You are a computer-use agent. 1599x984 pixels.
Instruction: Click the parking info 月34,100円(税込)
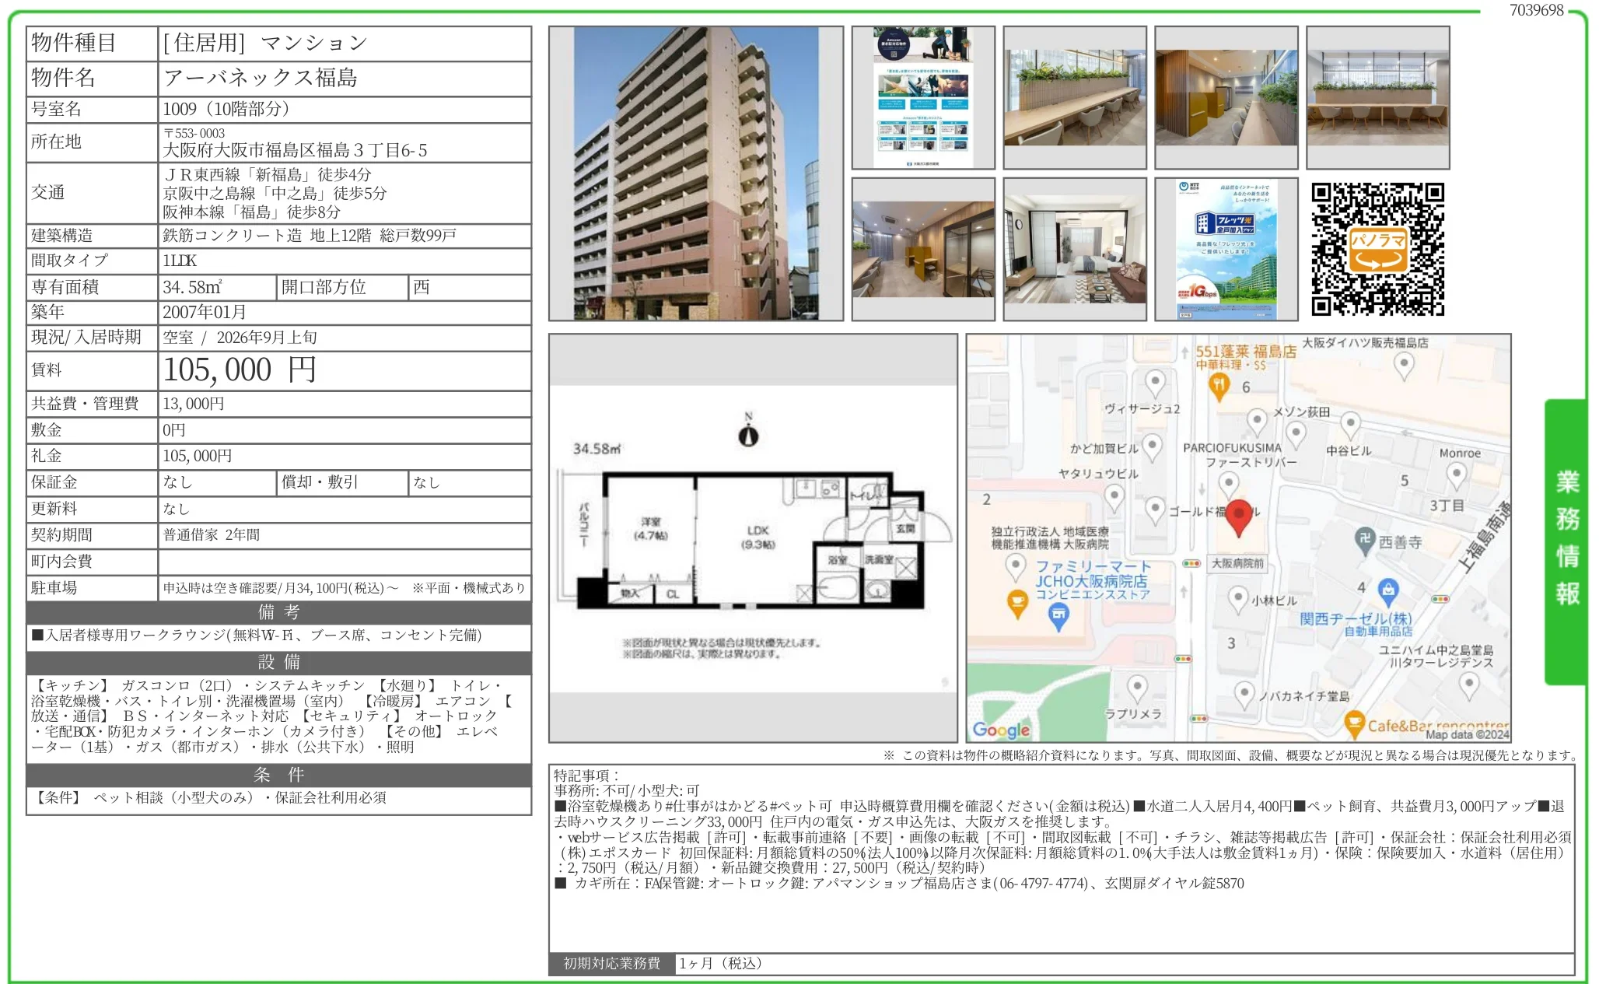point(335,588)
